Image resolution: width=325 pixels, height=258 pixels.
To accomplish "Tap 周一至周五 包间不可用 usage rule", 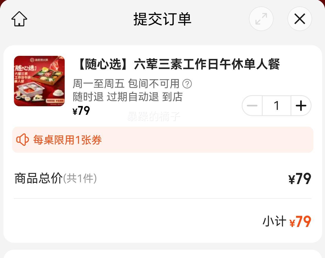I will click(x=126, y=84).
